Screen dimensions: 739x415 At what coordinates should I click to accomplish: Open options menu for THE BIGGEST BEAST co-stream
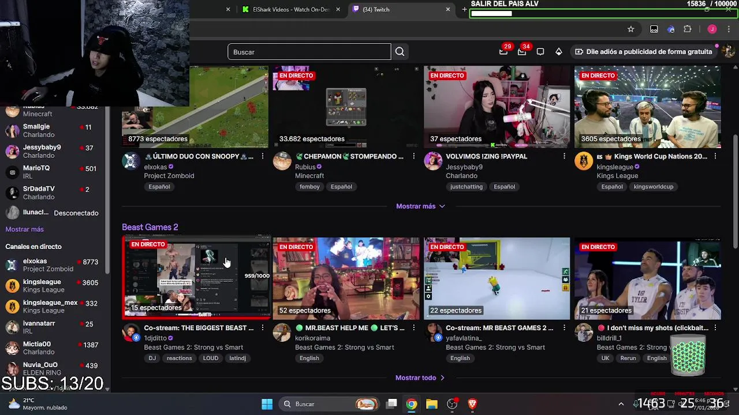pyautogui.click(x=262, y=327)
